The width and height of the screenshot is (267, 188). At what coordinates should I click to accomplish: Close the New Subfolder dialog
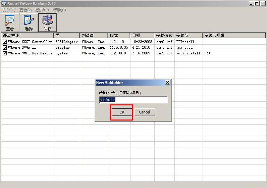[168, 83]
